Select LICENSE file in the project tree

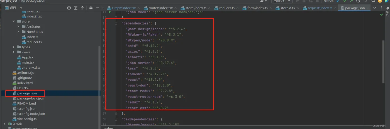point(23,88)
